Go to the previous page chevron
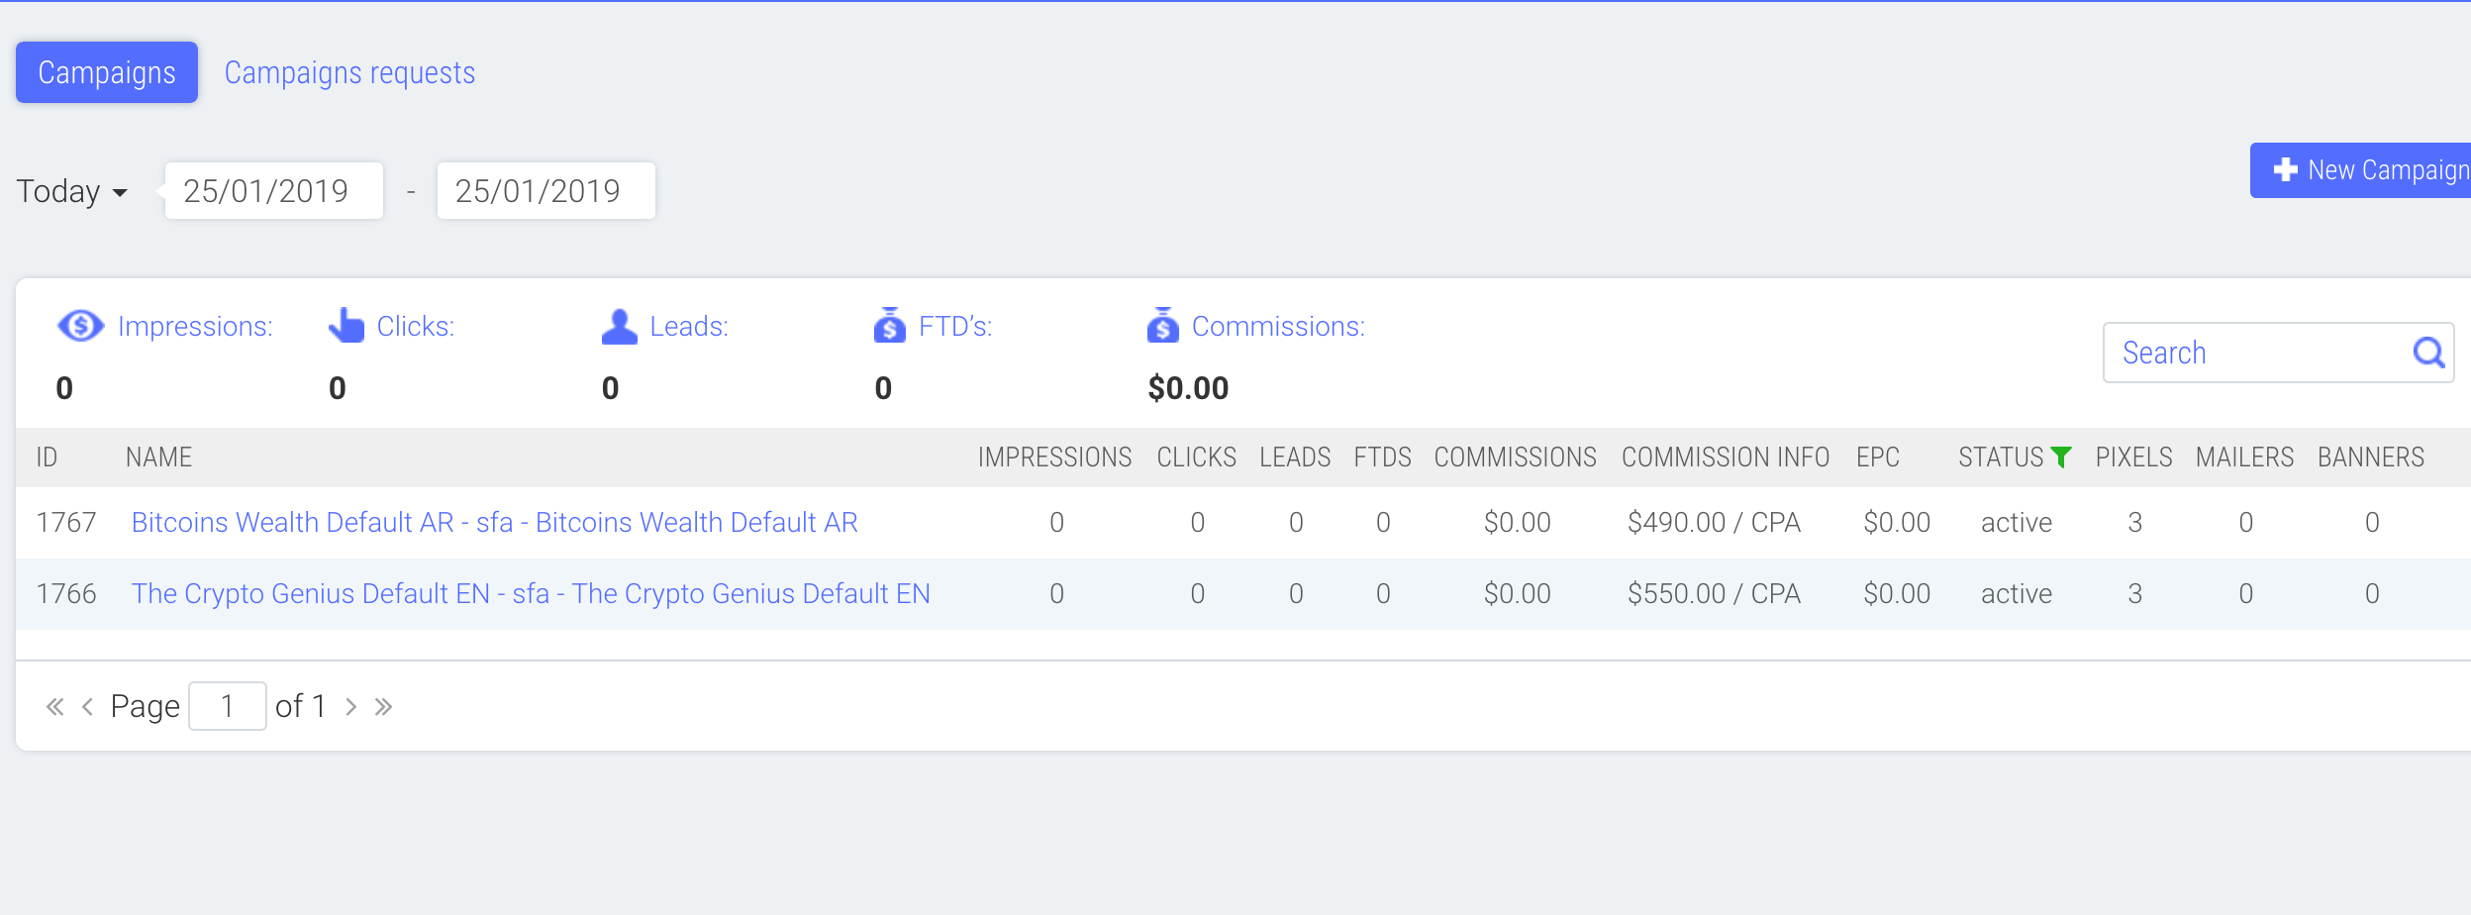The height and width of the screenshot is (915, 2471). 88,706
